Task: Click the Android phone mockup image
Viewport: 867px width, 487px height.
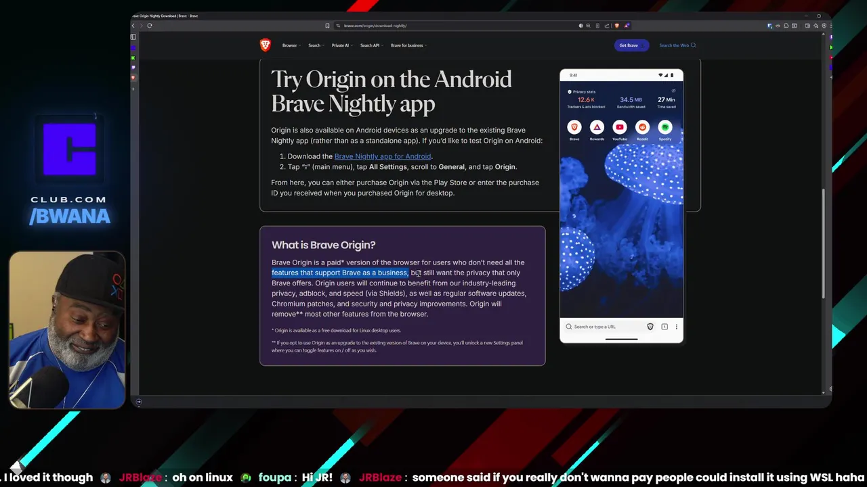Action: [621, 206]
